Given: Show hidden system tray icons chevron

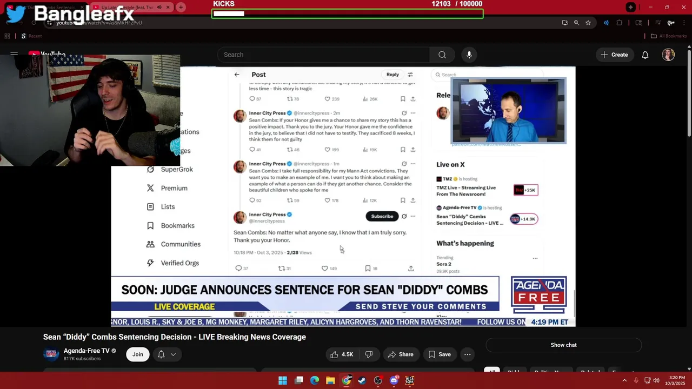Looking at the screenshot, I should click(x=624, y=380).
